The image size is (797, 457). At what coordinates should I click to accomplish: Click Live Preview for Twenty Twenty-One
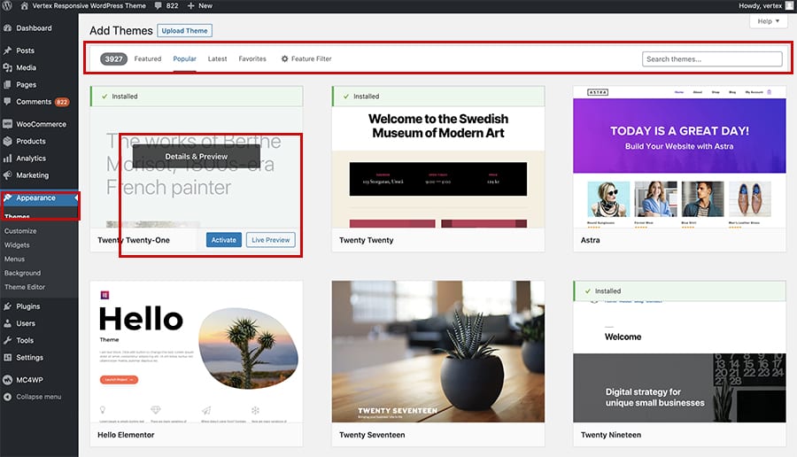(270, 240)
